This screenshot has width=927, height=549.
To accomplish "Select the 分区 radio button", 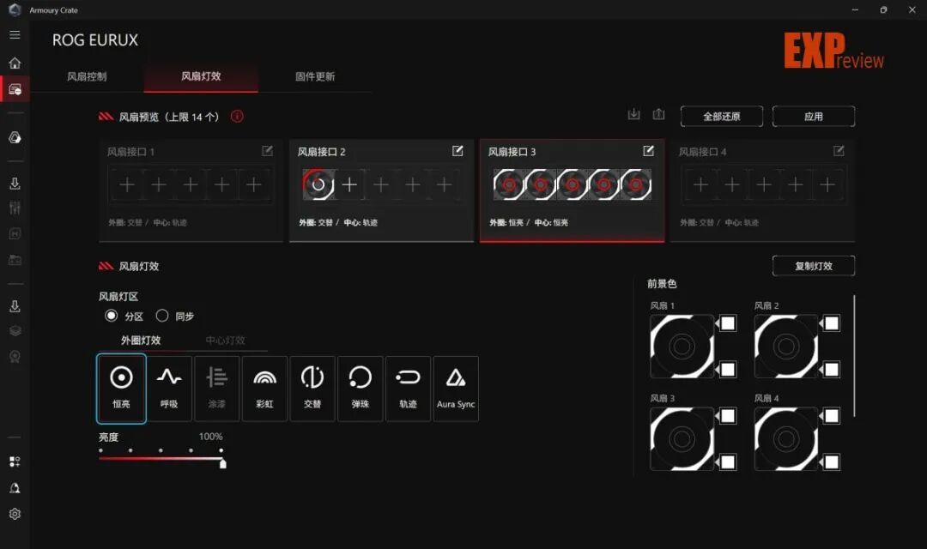I will pyautogui.click(x=111, y=316).
